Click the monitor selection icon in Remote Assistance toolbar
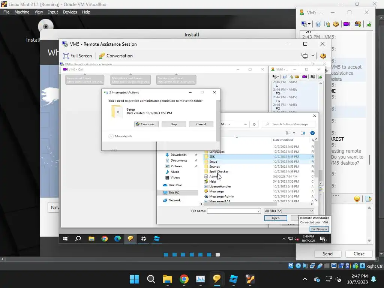384x288 pixels. pyautogui.click(x=304, y=56)
